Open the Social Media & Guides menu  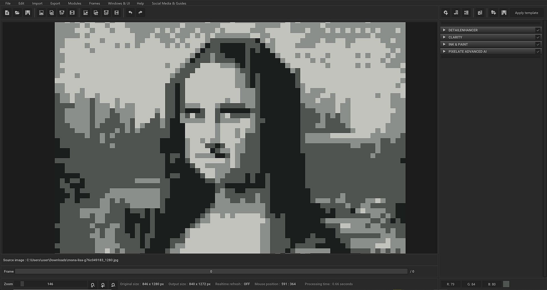click(x=169, y=3)
